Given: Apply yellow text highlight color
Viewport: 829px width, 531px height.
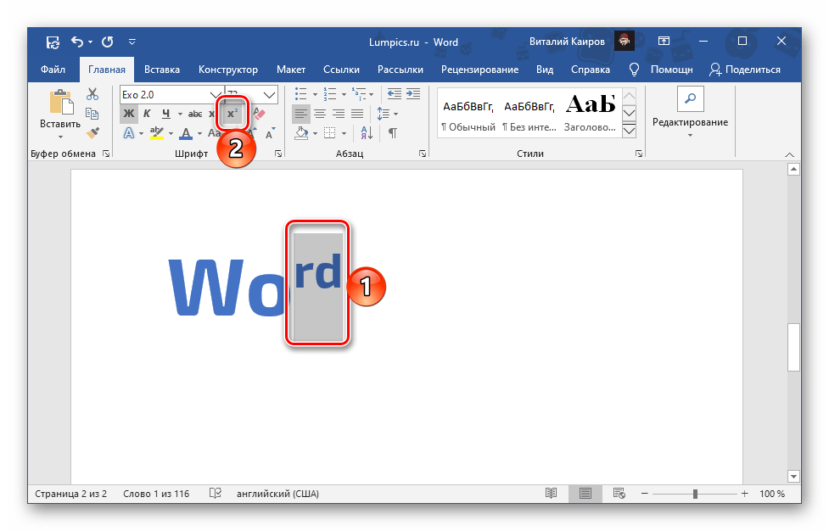Looking at the screenshot, I should point(156,133).
